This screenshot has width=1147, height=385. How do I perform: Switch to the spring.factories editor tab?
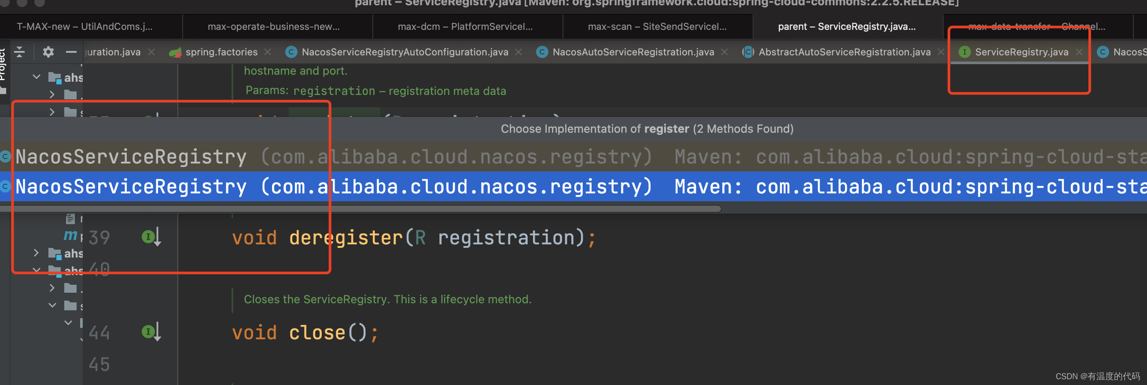click(221, 52)
